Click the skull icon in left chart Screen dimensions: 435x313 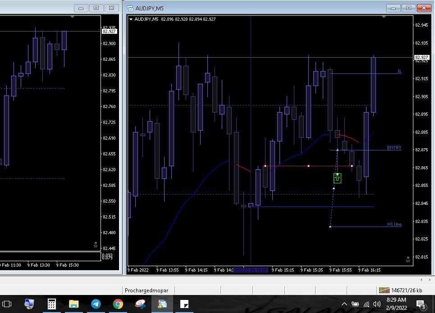[x=96, y=245]
